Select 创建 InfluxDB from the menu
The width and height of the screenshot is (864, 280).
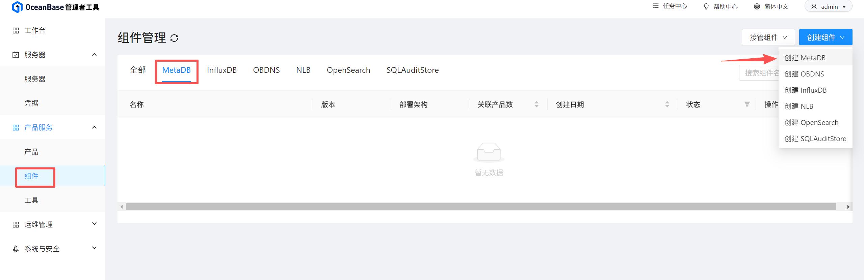click(x=815, y=90)
